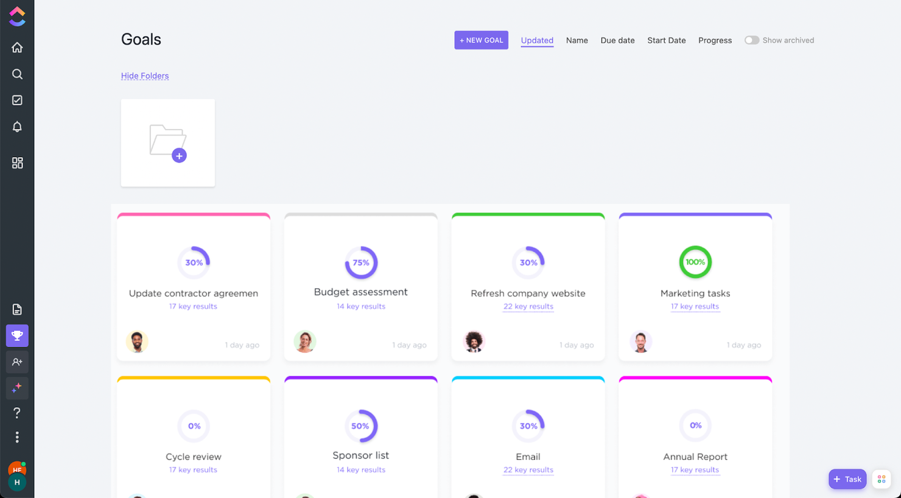Click the 100% progress ring on Marketing tasks

click(695, 262)
